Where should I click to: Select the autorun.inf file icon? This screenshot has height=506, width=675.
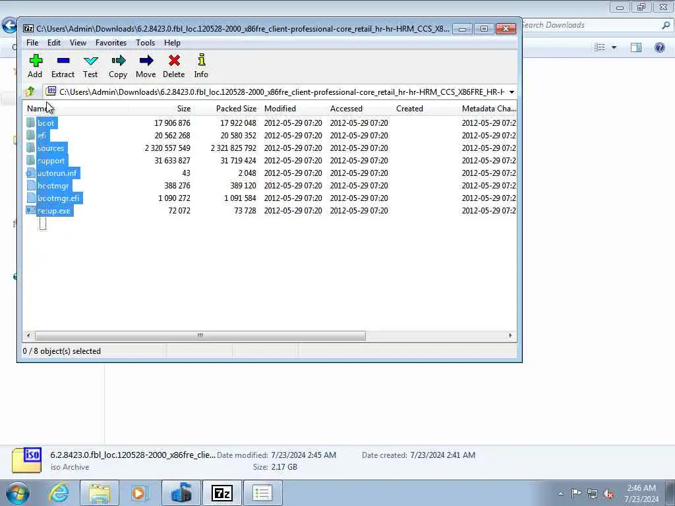(30, 173)
